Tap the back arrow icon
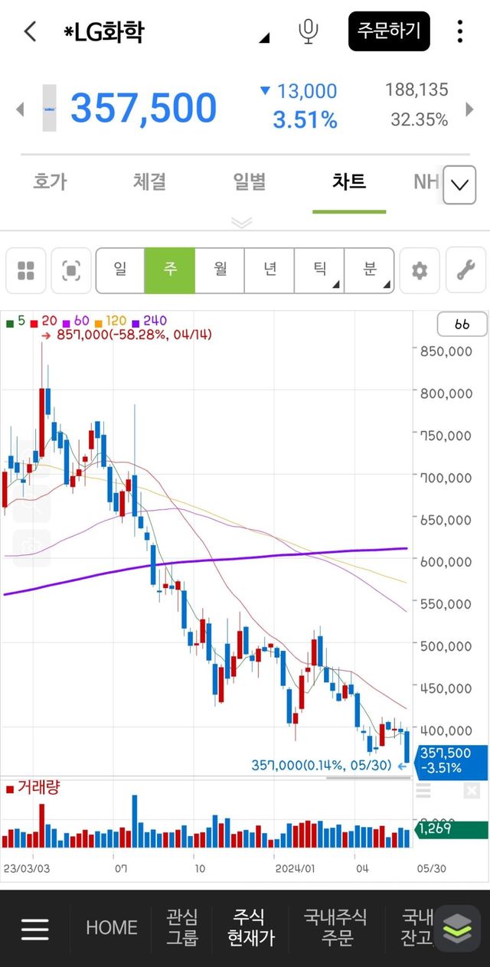 pos(30,31)
